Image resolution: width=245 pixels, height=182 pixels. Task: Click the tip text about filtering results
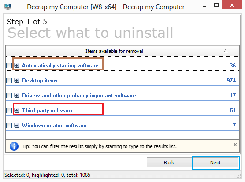click(100, 146)
